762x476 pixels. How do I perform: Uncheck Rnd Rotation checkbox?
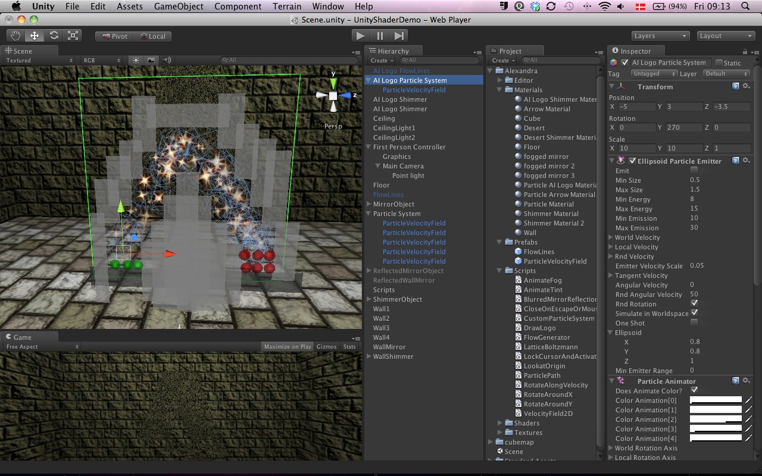[694, 303]
